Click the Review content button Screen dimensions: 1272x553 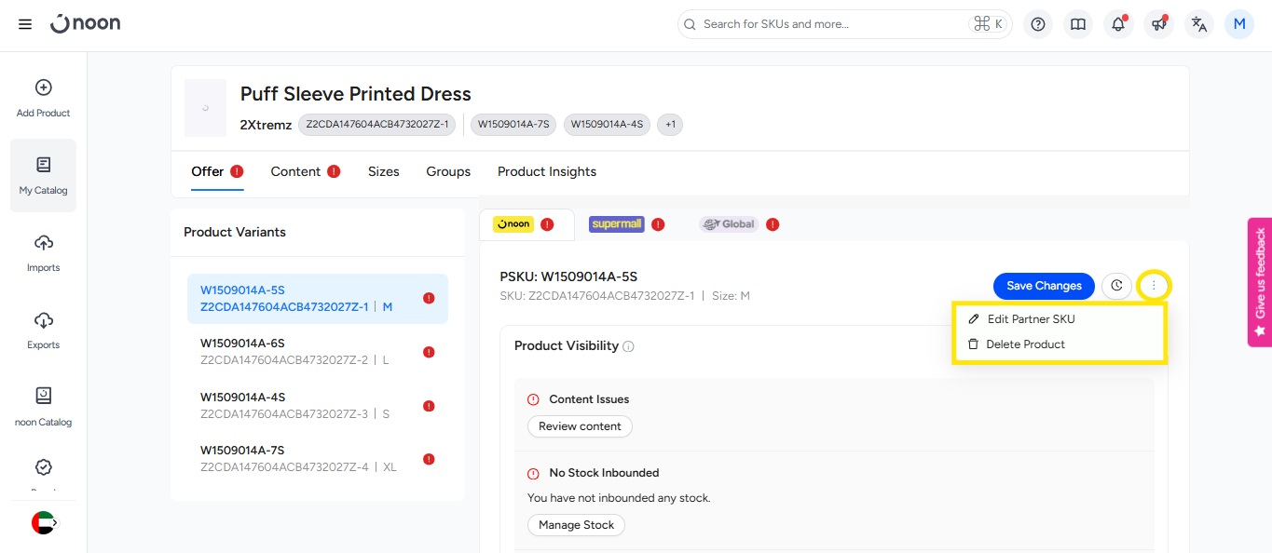tap(580, 426)
